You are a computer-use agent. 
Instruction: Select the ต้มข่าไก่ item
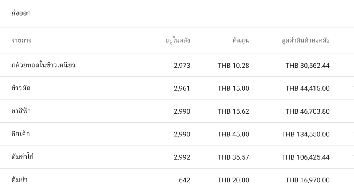point(23,157)
